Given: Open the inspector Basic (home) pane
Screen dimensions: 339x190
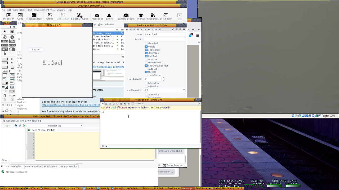Looking at the screenshot, I should (127, 30).
